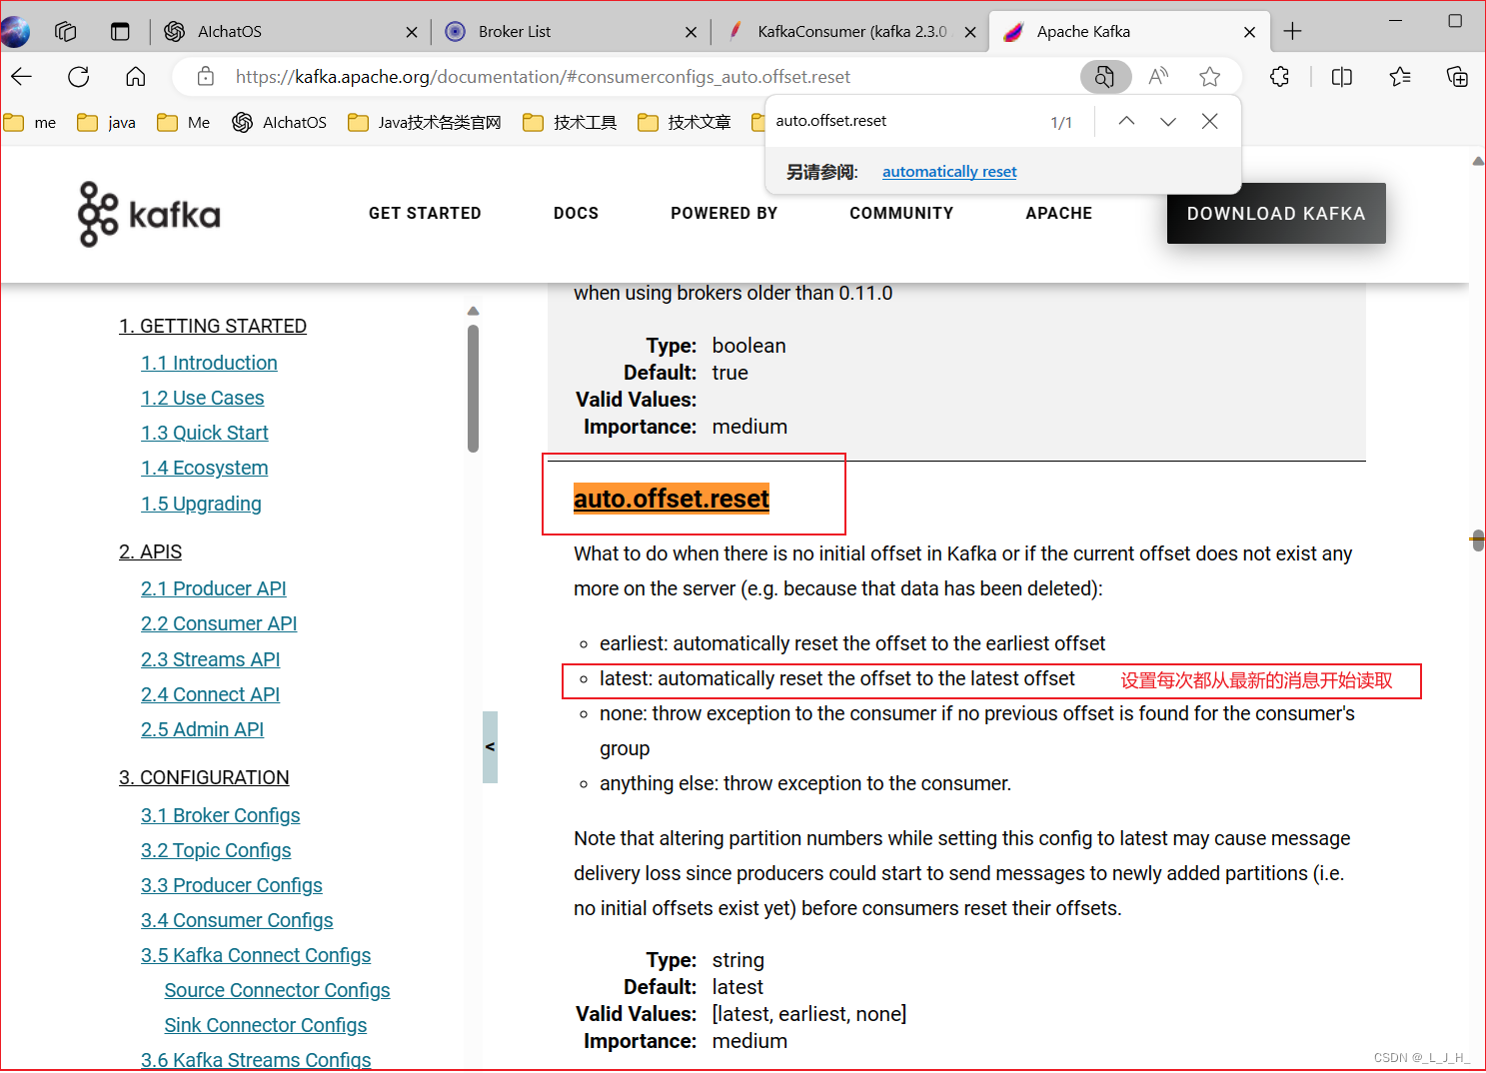The width and height of the screenshot is (1486, 1073).
Task: Open the AIchatOS bookmark
Action: [279, 122]
